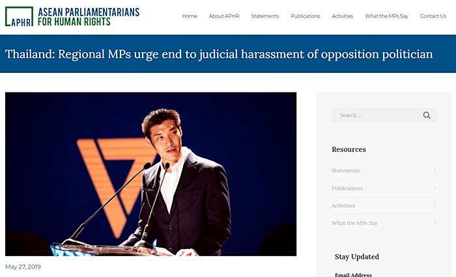Open What the MPs Say sidebar link
Image resolution: width=456 pixels, height=277 pixels.
(354, 223)
